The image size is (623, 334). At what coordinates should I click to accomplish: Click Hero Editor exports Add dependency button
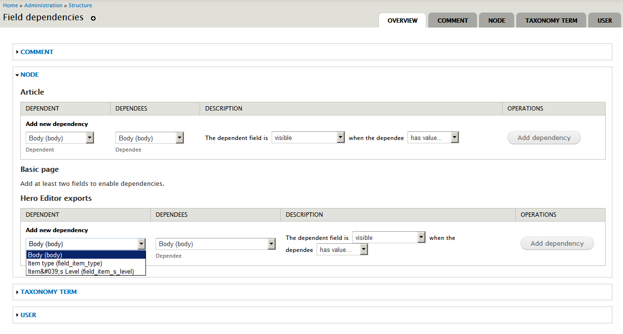[557, 243]
